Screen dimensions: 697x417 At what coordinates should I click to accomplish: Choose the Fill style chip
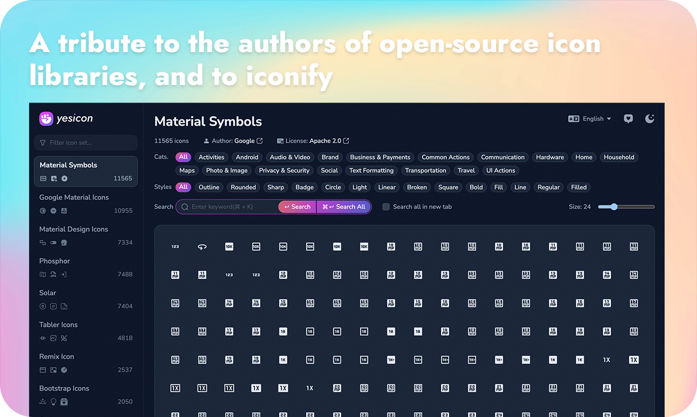pos(498,187)
